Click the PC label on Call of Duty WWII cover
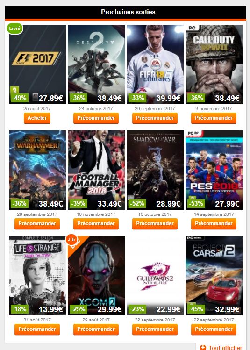The width and height of the screenshot is (250, 350). coord(192,28)
